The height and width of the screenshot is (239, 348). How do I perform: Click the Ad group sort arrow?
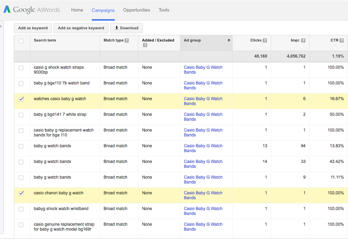coord(229,40)
